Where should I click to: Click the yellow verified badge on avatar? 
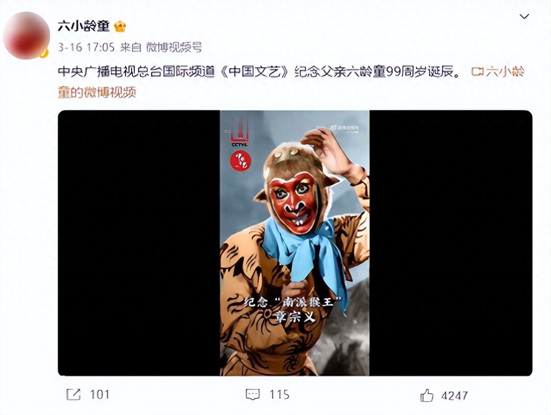(x=43, y=53)
